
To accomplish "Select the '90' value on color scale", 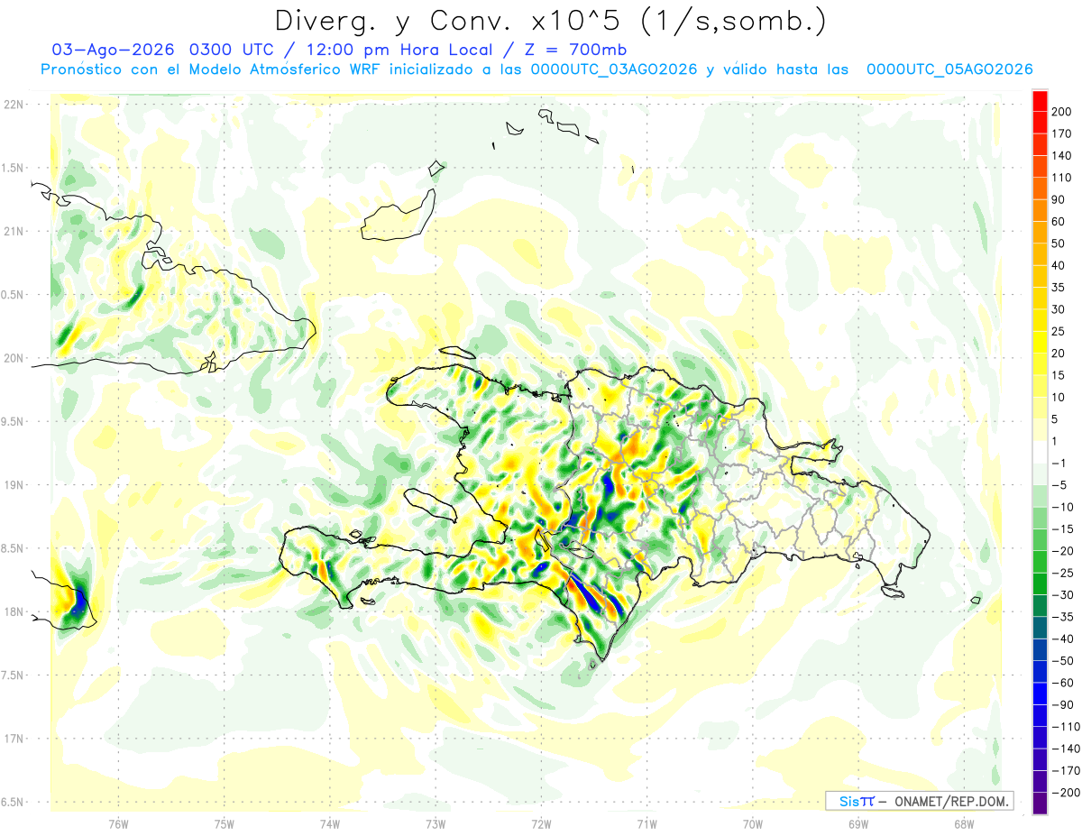I will pos(1059,199).
